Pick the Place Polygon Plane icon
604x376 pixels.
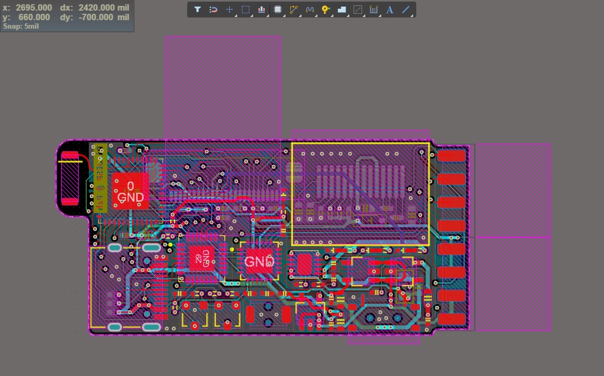[341, 10]
